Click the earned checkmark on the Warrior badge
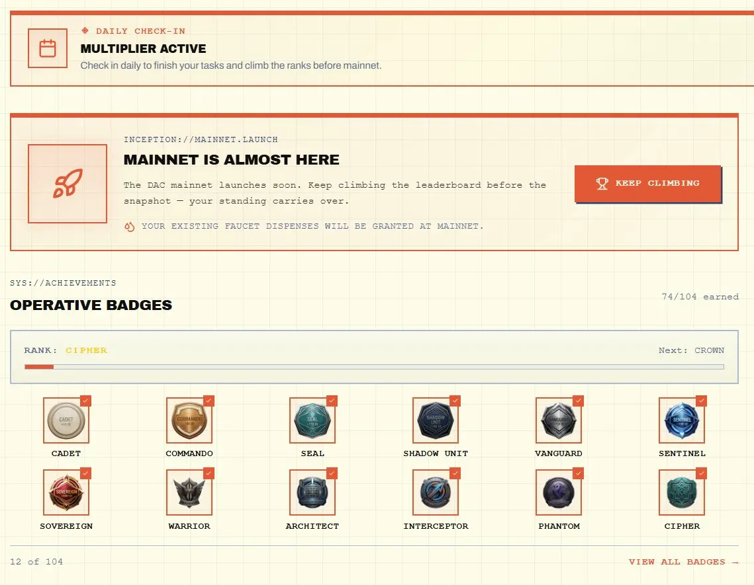The image size is (754, 585). coord(209,473)
